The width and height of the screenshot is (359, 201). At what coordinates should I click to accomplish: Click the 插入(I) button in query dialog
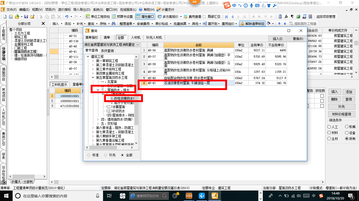coord(278,39)
